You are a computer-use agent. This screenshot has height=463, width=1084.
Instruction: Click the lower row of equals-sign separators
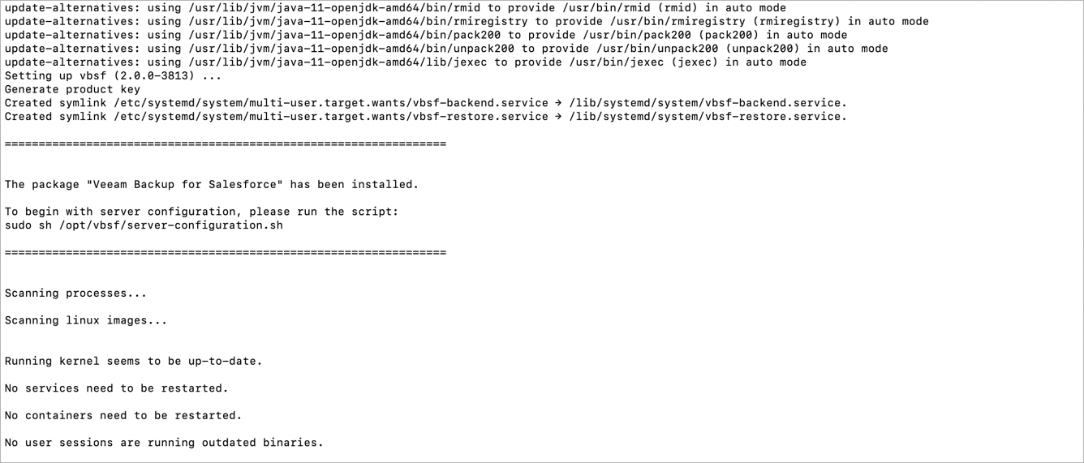tap(226, 253)
